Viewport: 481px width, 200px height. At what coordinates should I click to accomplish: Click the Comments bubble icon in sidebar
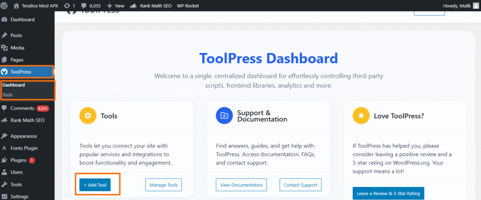coord(4,108)
